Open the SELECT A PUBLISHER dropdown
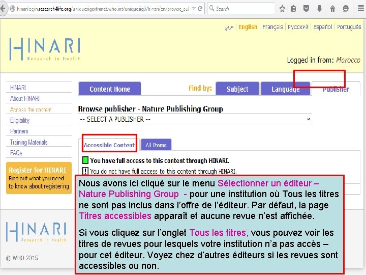Viewport: 366px width, 275px height. tap(195, 119)
